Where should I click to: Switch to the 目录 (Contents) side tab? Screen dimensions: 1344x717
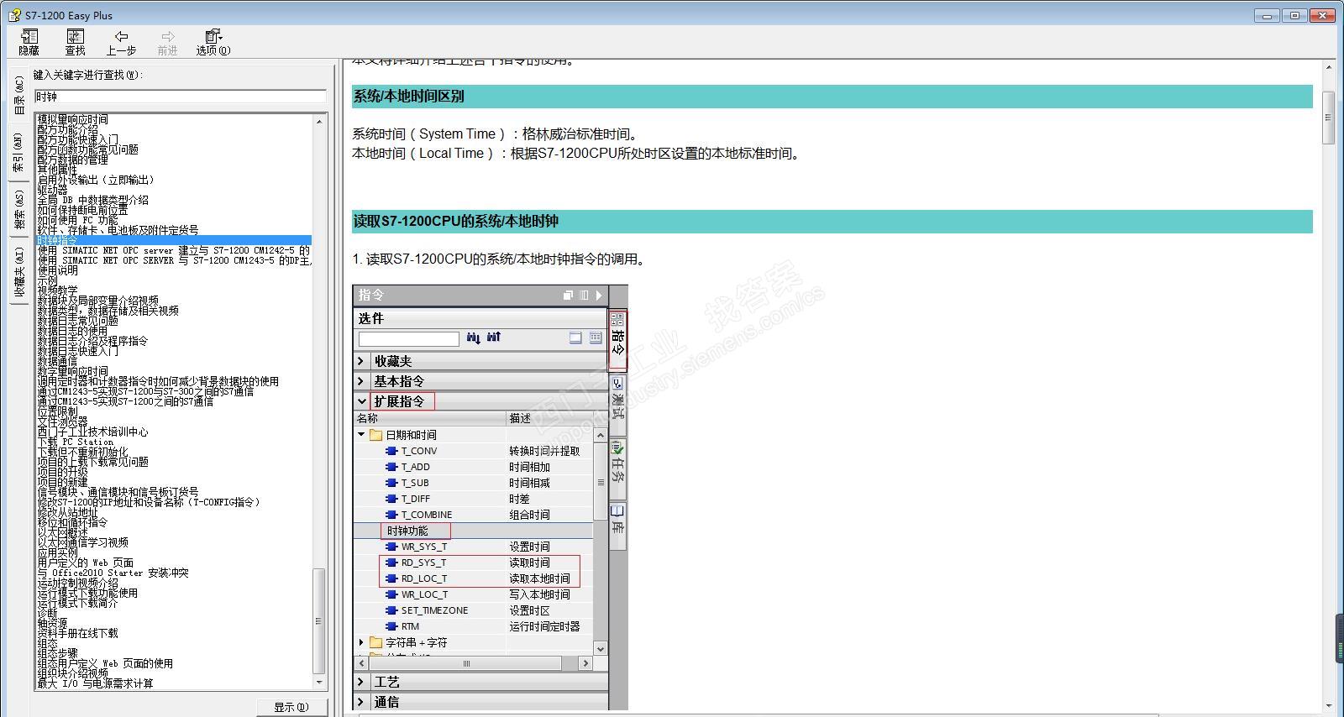tap(19, 95)
